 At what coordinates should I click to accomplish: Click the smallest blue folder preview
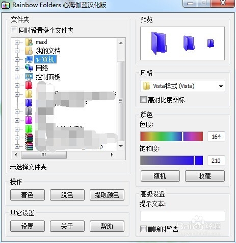[211, 43]
